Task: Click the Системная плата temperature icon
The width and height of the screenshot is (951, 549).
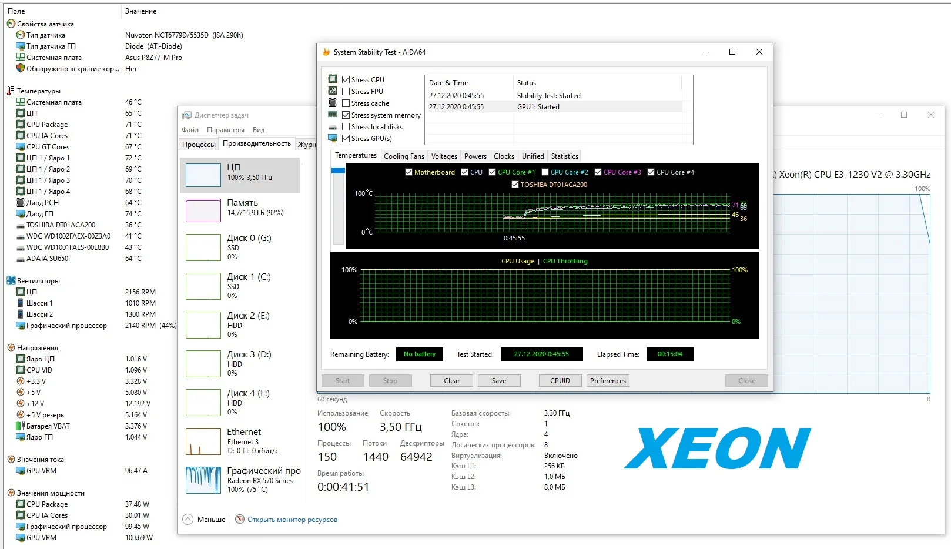Action: 21,102
